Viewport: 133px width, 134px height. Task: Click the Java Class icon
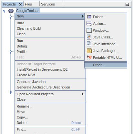coord(89,37)
